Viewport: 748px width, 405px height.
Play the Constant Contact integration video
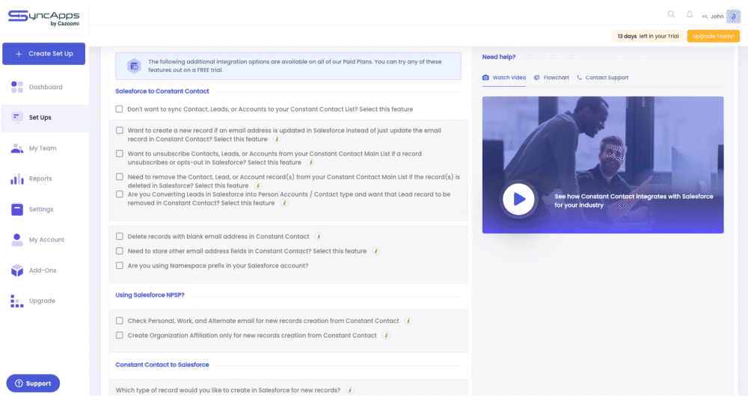pos(518,200)
